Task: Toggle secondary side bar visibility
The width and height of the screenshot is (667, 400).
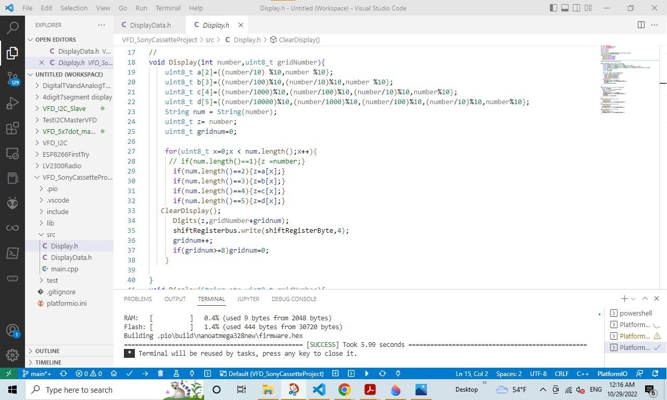Action: click(576, 8)
